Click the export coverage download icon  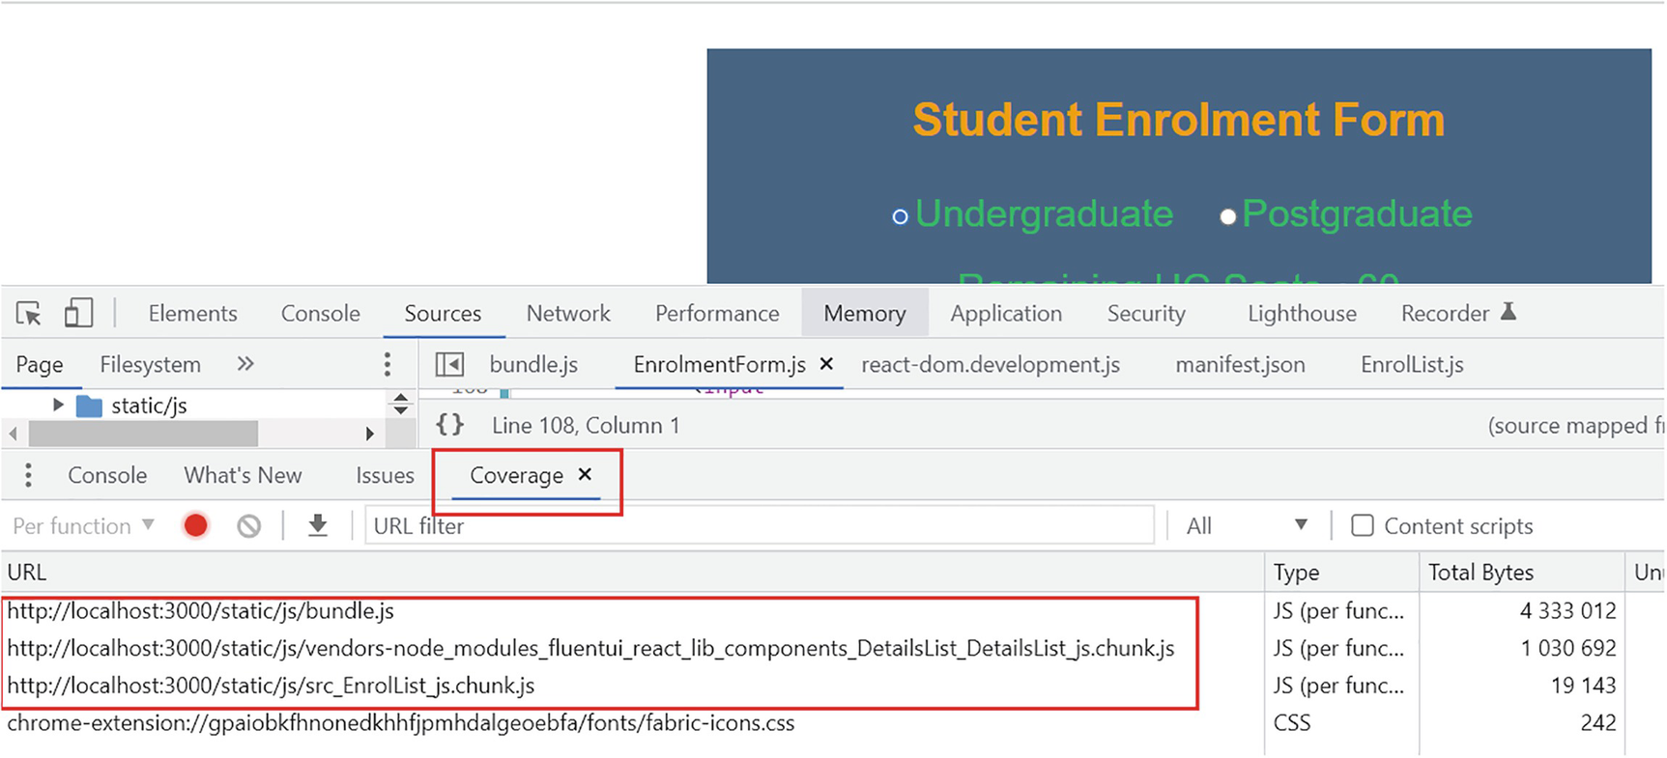coord(317,525)
